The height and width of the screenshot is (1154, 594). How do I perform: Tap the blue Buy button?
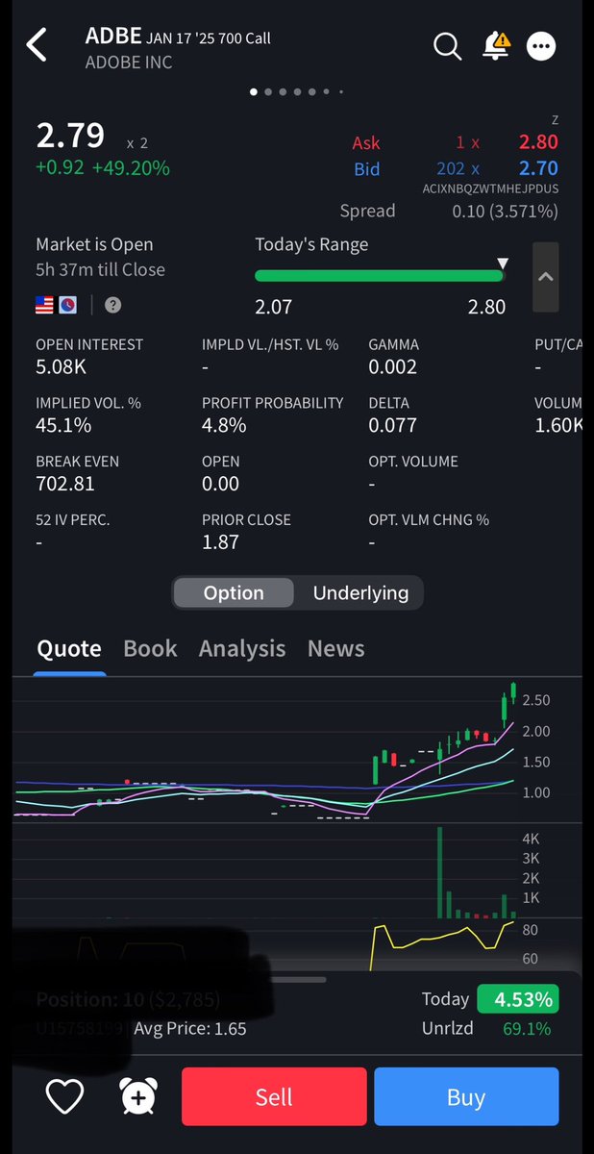tap(466, 1096)
